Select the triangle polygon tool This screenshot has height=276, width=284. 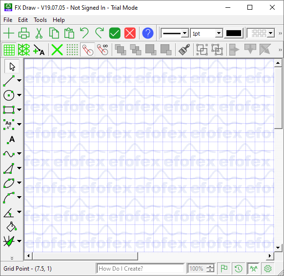coord(9,168)
